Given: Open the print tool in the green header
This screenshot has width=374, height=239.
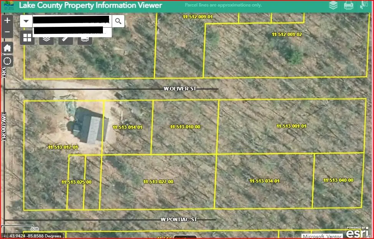Looking at the screenshot, I should point(349,5).
